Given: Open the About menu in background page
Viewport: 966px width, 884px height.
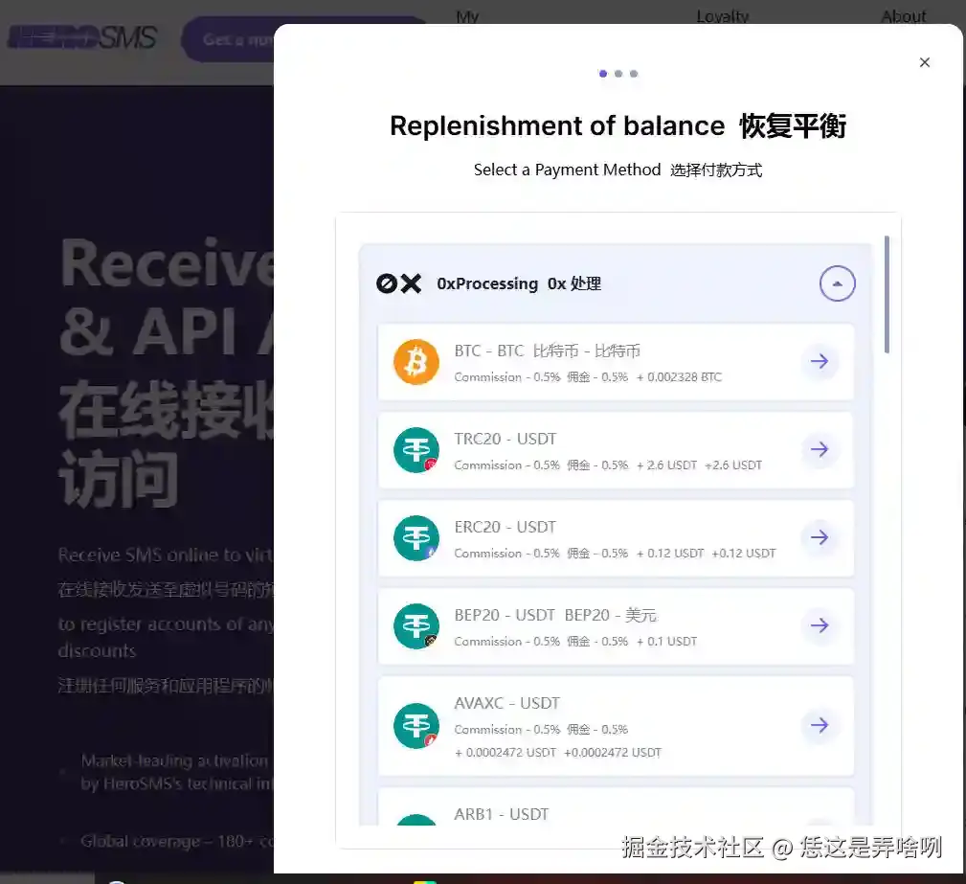Looking at the screenshot, I should (904, 16).
